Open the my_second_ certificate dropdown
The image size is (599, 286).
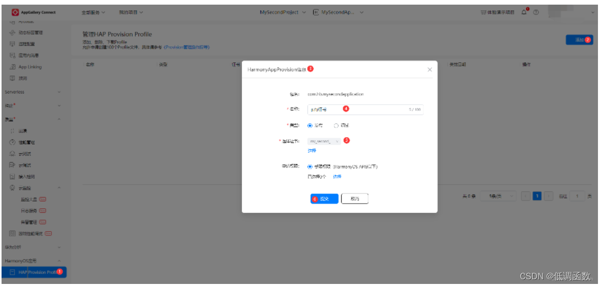324,141
